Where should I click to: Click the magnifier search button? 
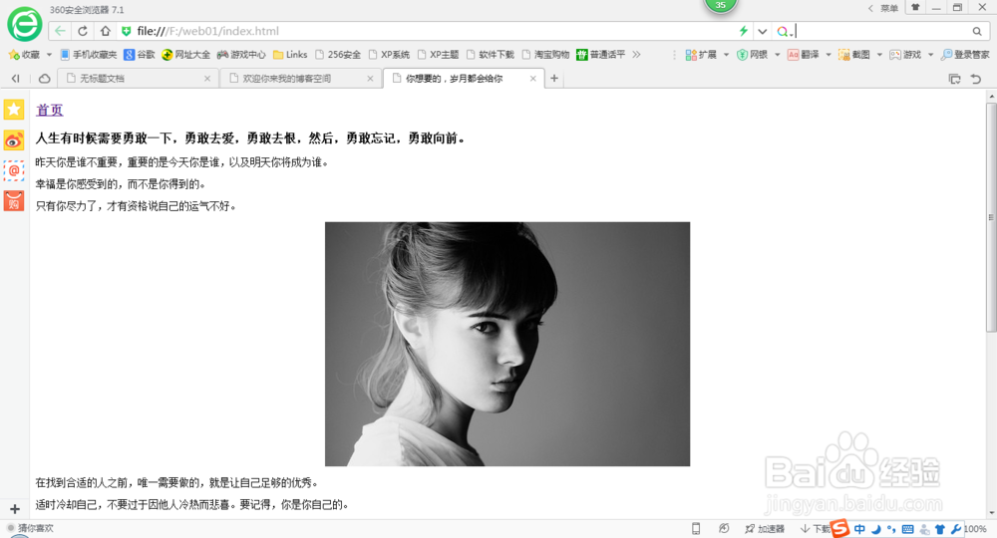[977, 31]
